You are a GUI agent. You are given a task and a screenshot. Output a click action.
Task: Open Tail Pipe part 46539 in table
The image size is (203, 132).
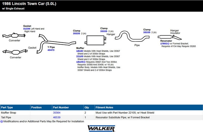(56, 117)
